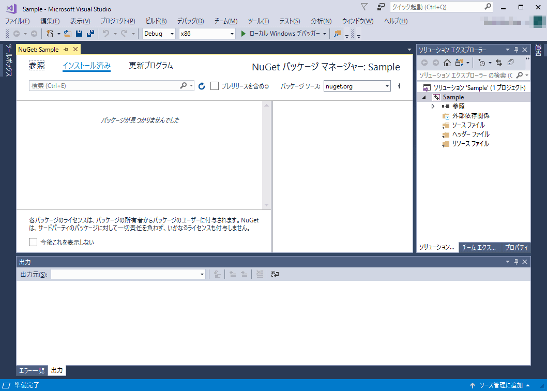547x391 pixels.
Task: Click the Open File folder icon
Action: pyautogui.click(x=68, y=34)
